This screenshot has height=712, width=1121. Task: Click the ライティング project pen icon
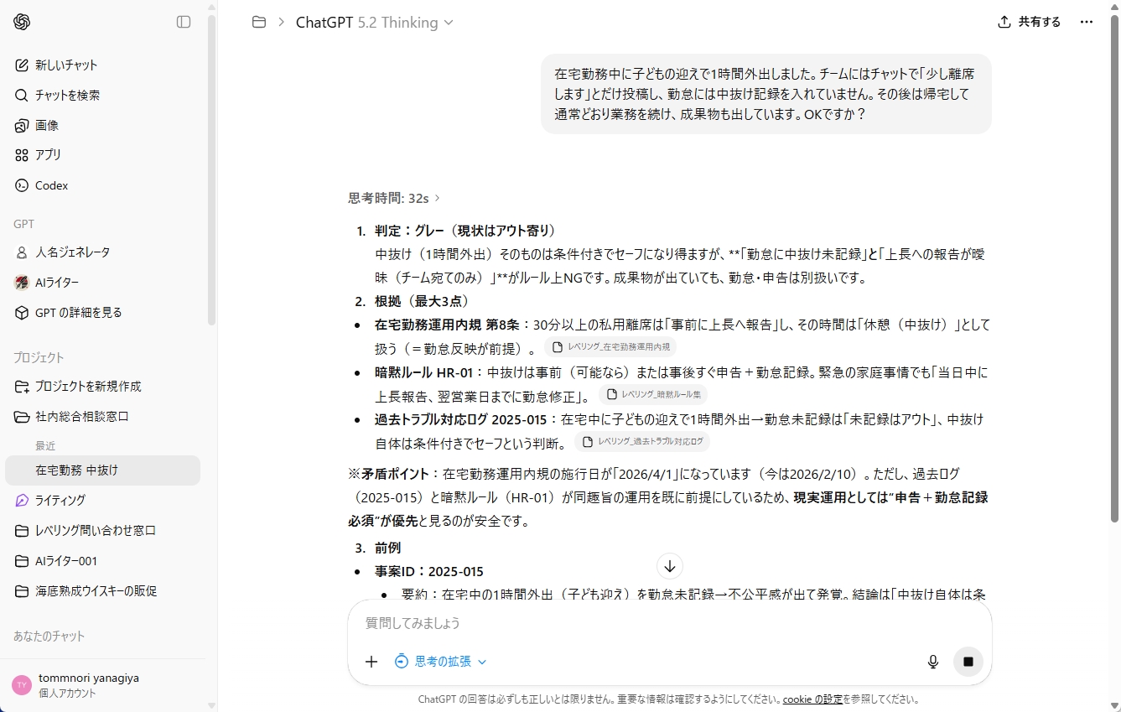pyautogui.click(x=22, y=501)
